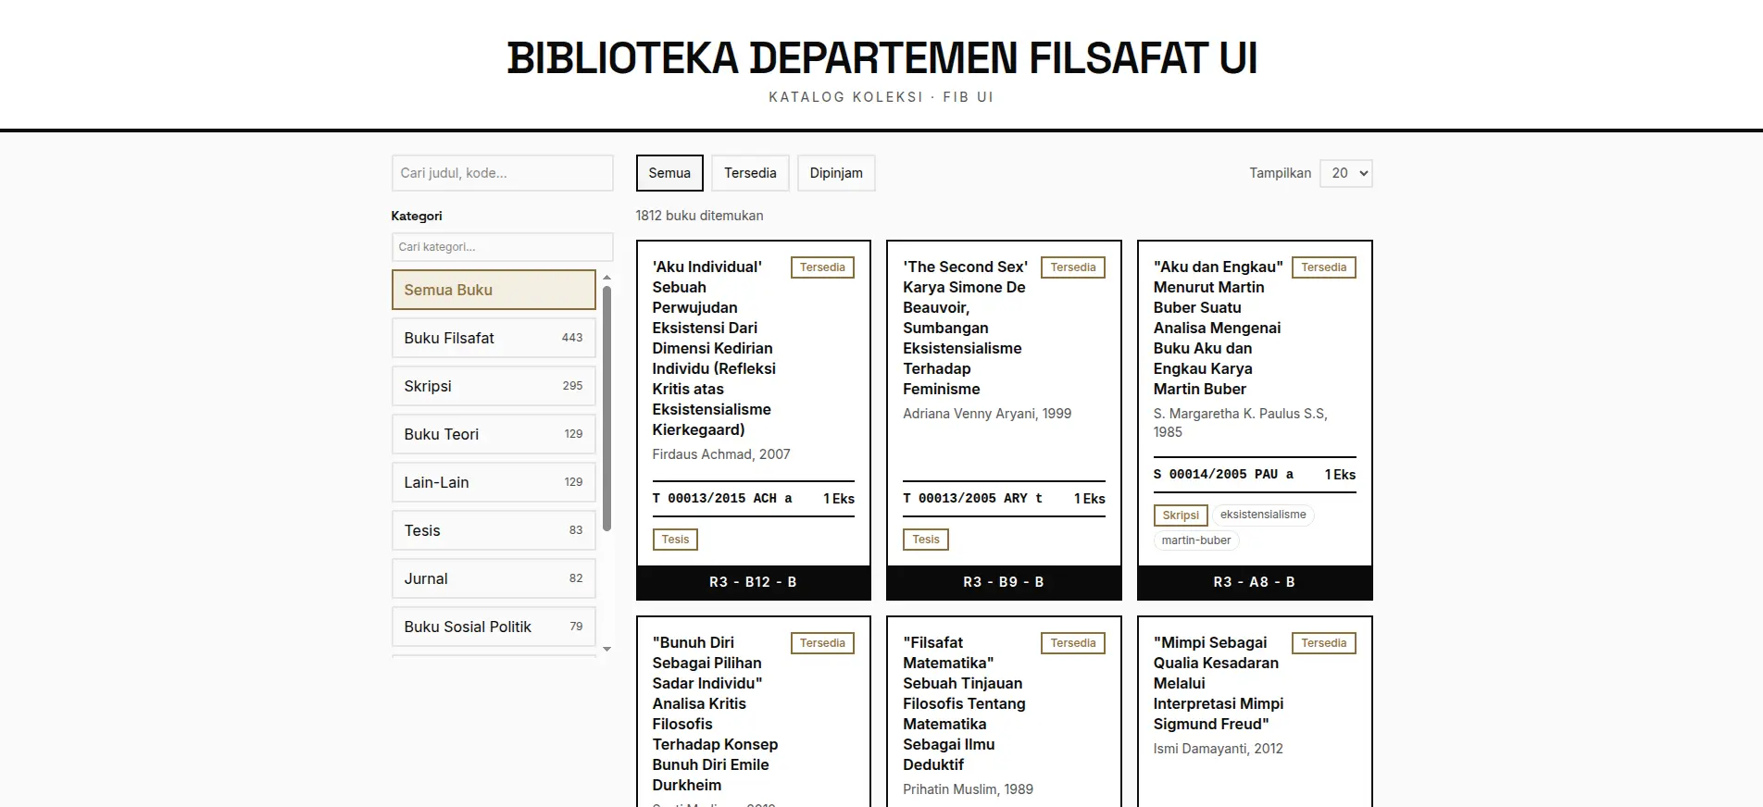Click the R3 - B9 - B shelf location bar

pyautogui.click(x=1004, y=582)
